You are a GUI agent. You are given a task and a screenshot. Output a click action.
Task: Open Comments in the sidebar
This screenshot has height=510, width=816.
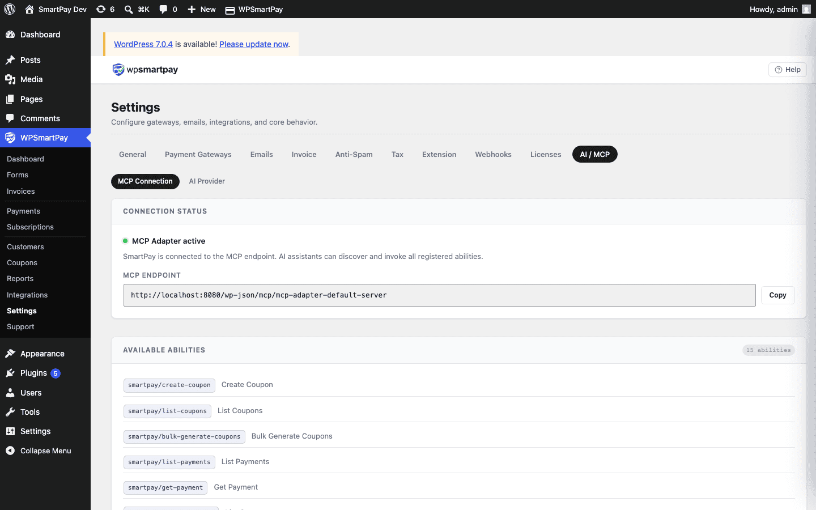point(45,118)
